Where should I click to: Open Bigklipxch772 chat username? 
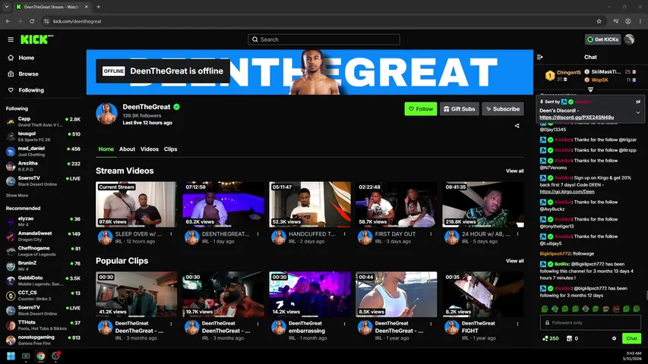click(555, 254)
